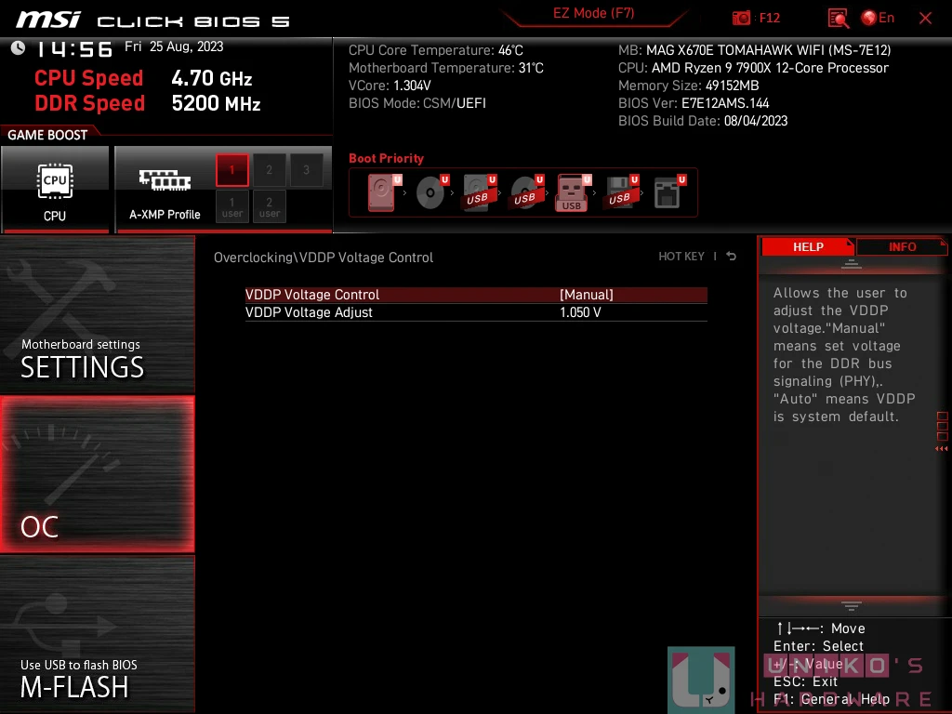Click the VCore 1.304V reading
The width and height of the screenshot is (952, 714).
[390, 86]
